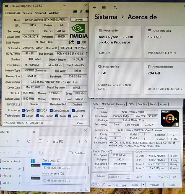This screenshot has width=185, height=194.
Task: Open a new Explorer tab with plus
Action: (x=44, y=132)
